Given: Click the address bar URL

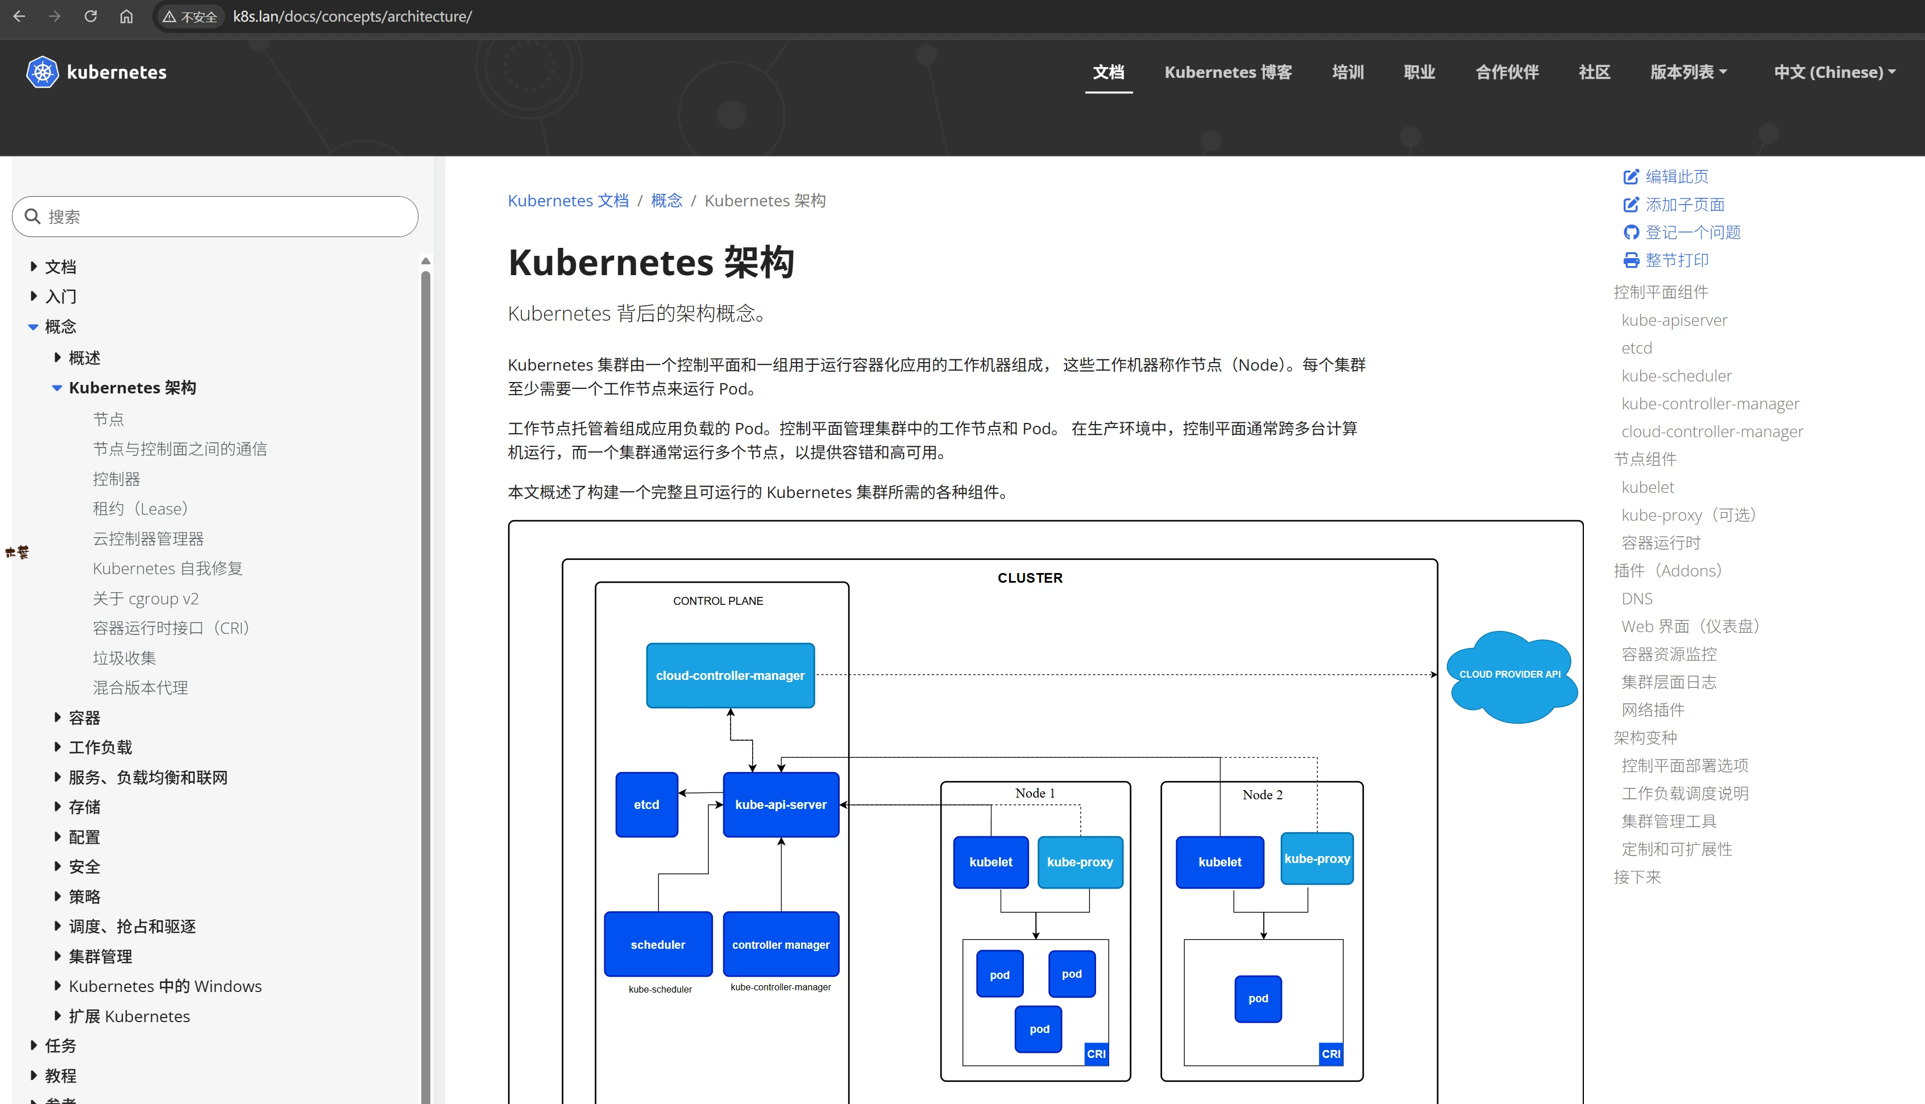Looking at the screenshot, I should pyautogui.click(x=352, y=16).
